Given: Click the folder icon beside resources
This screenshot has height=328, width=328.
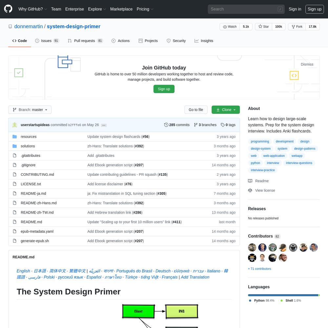Looking at the screenshot, I should (x=14, y=136).
